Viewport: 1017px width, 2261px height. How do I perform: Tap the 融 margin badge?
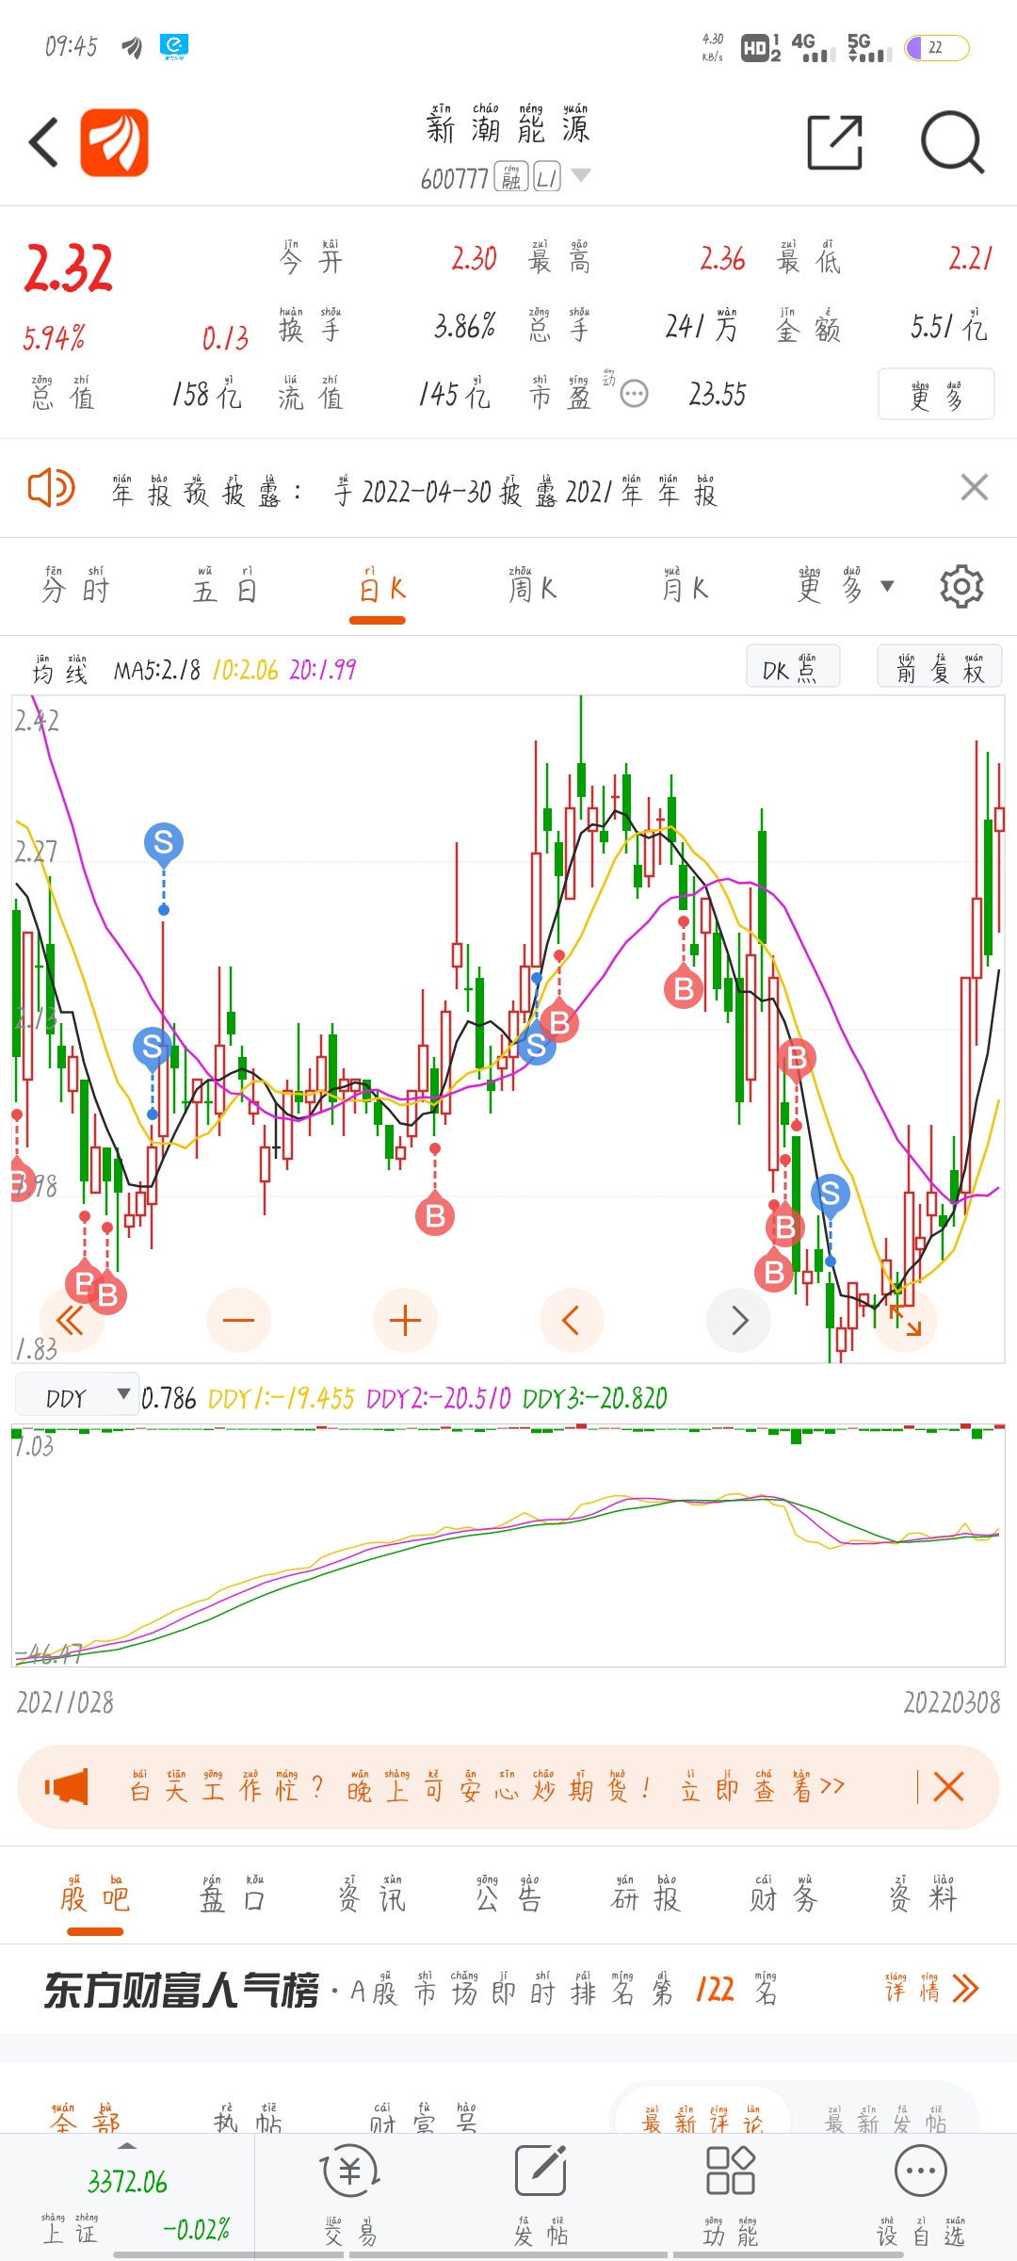[511, 176]
